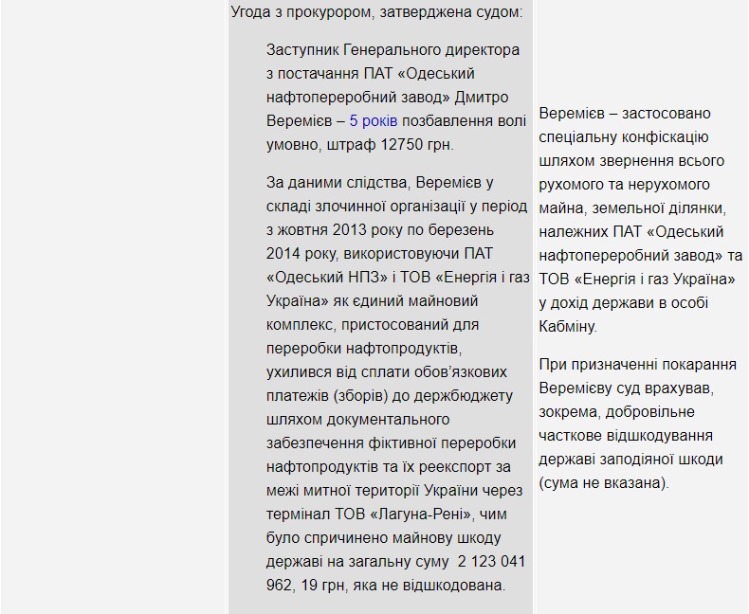This screenshot has width=749, height=614.
Task: Click the phrase "добровільне часткове відшкодування"
Action: [626, 424]
